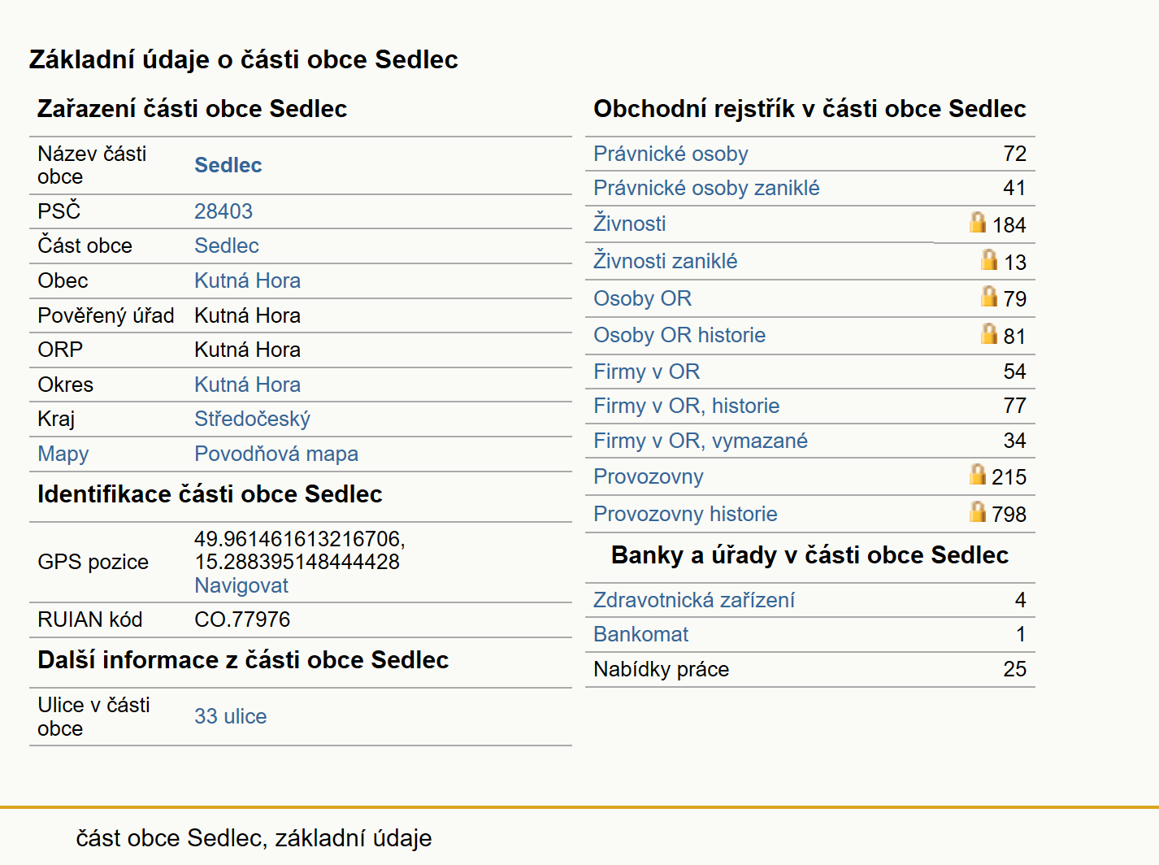The width and height of the screenshot is (1159, 865).
Task: Open the Středočeský kraj link
Action: click(x=252, y=419)
